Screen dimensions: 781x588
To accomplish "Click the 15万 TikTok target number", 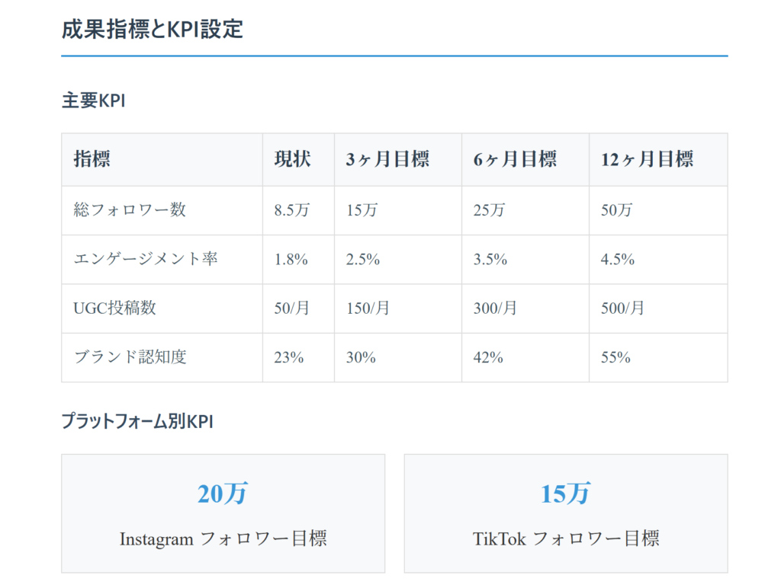I will pyautogui.click(x=566, y=494).
